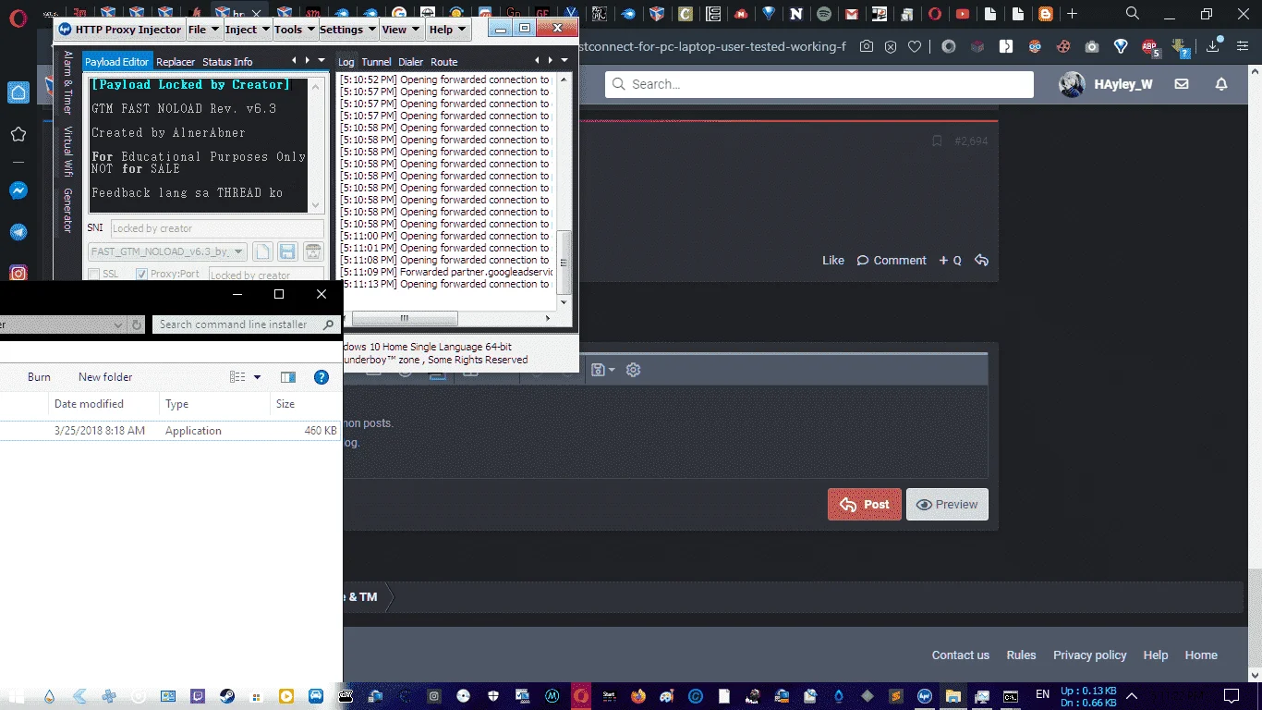Switch to Dialer tab
Image resolution: width=1262 pixels, height=710 pixels.
click(x=410, y=62)
